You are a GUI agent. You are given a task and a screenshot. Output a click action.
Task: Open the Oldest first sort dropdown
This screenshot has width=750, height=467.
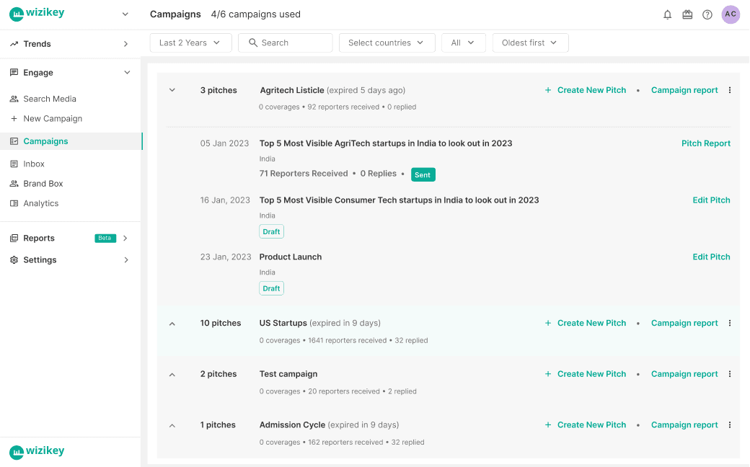pos(530,43)
